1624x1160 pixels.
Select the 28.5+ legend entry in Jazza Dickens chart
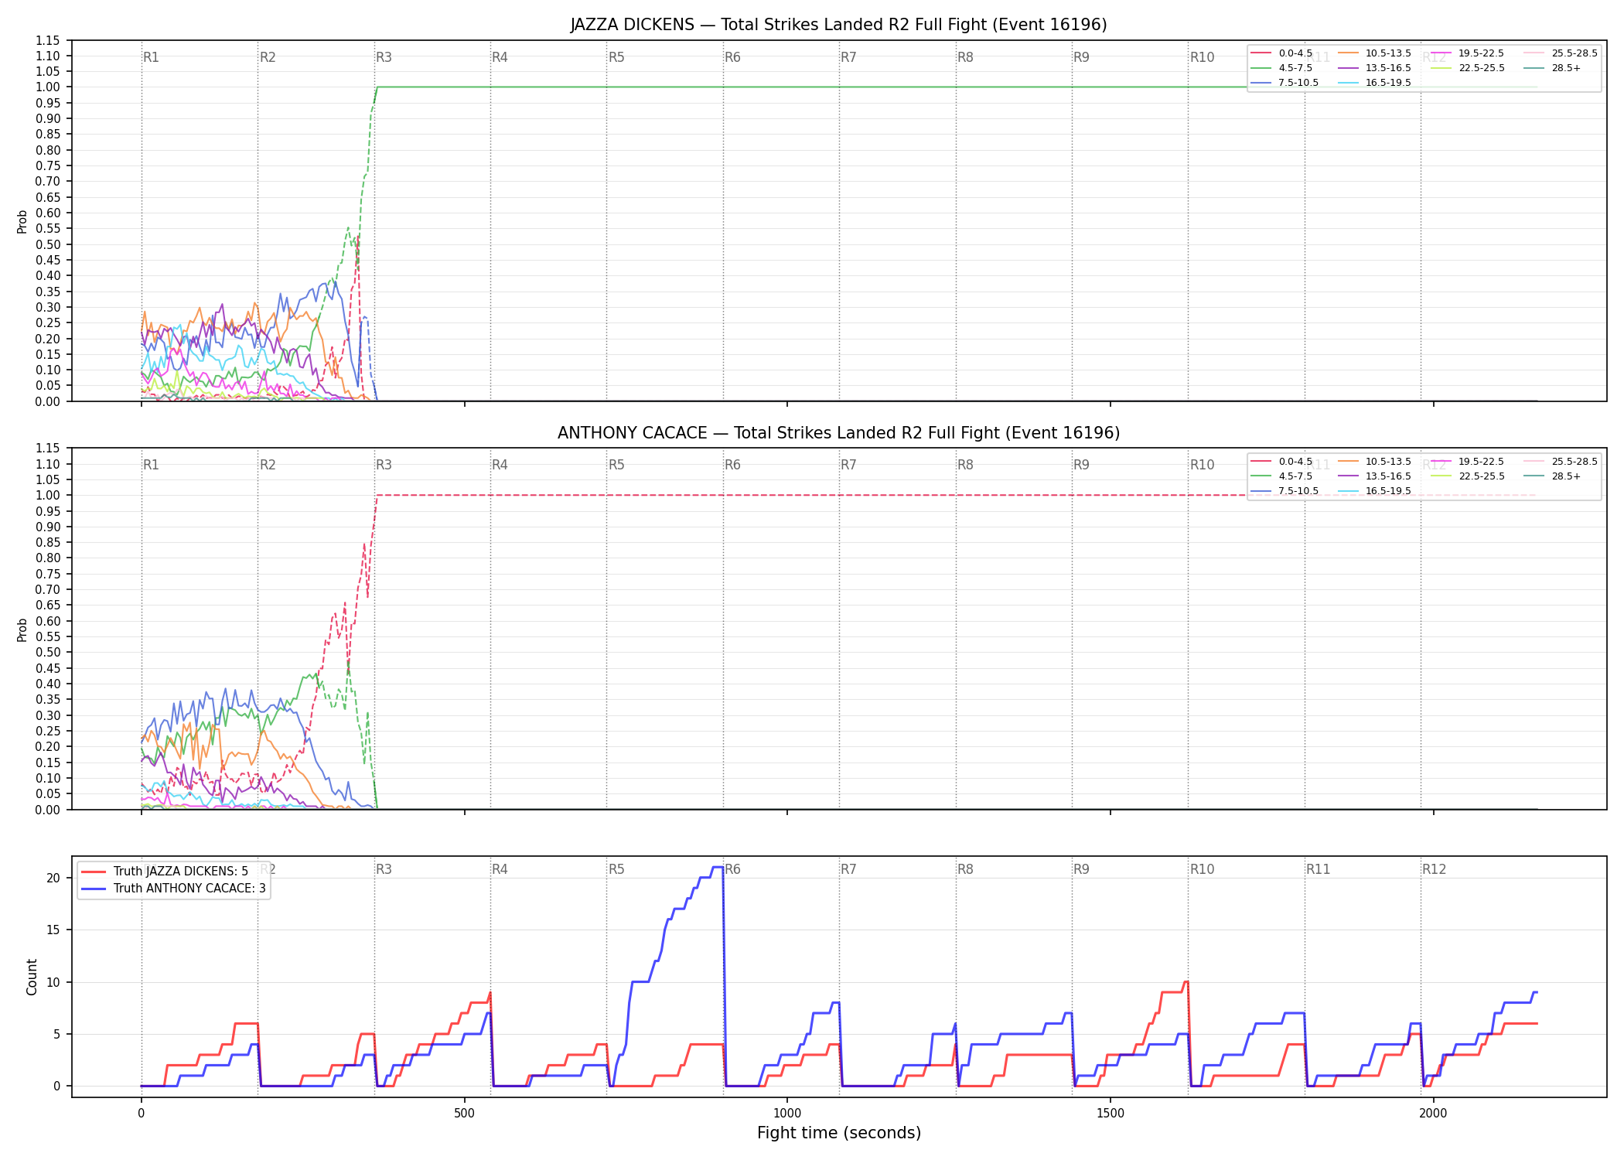pos(1552,68)
